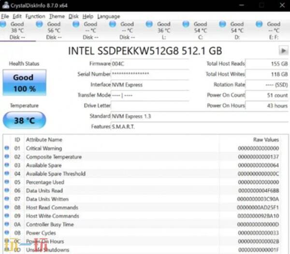Select the Available Spare Threshold row

142,174
